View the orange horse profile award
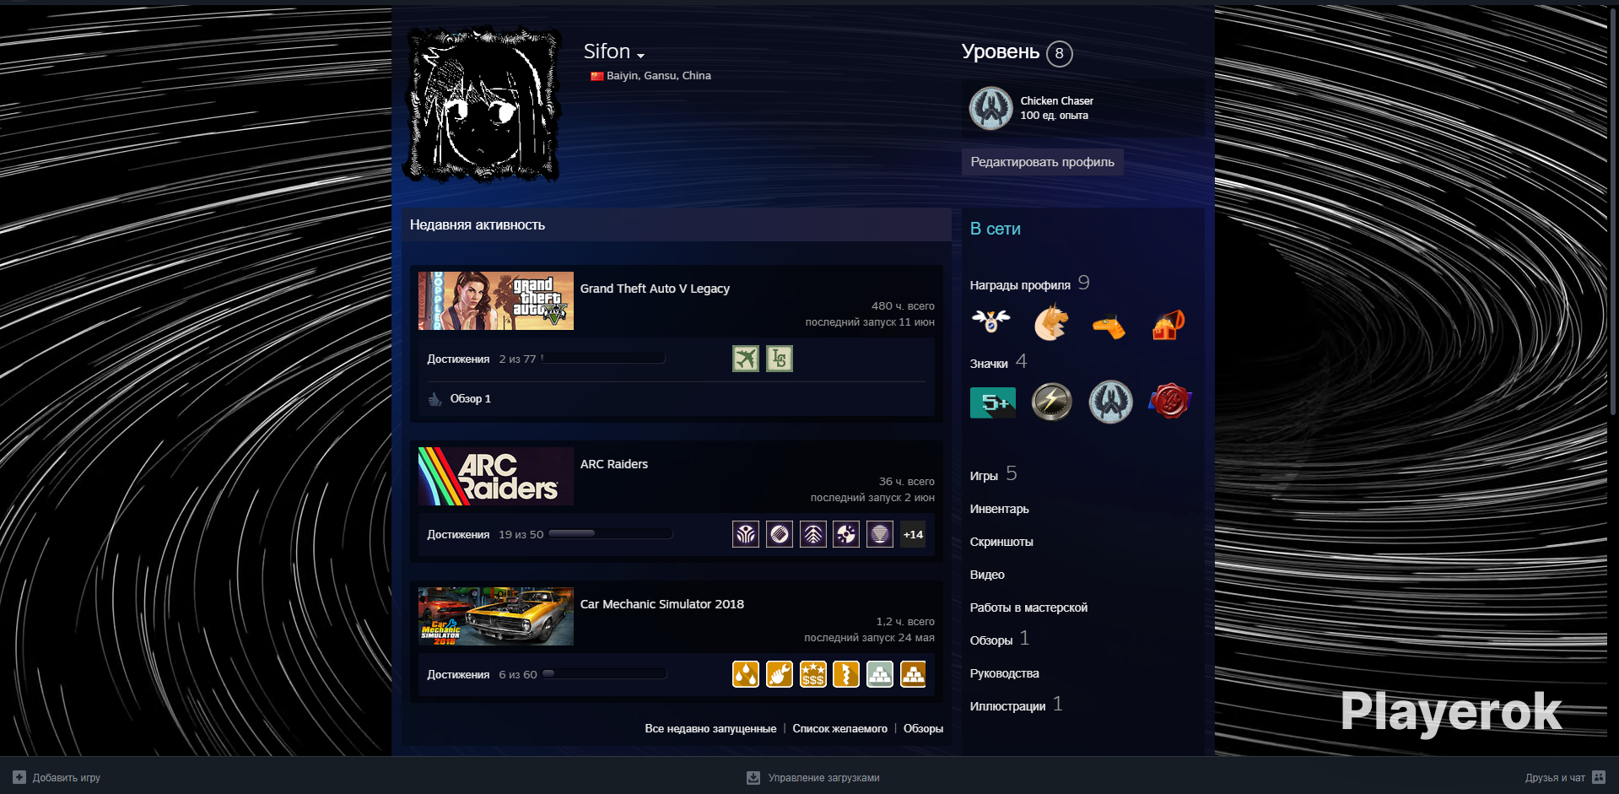The width and height of the screenshot is (1619, 794). click(x=1050, y=321)
